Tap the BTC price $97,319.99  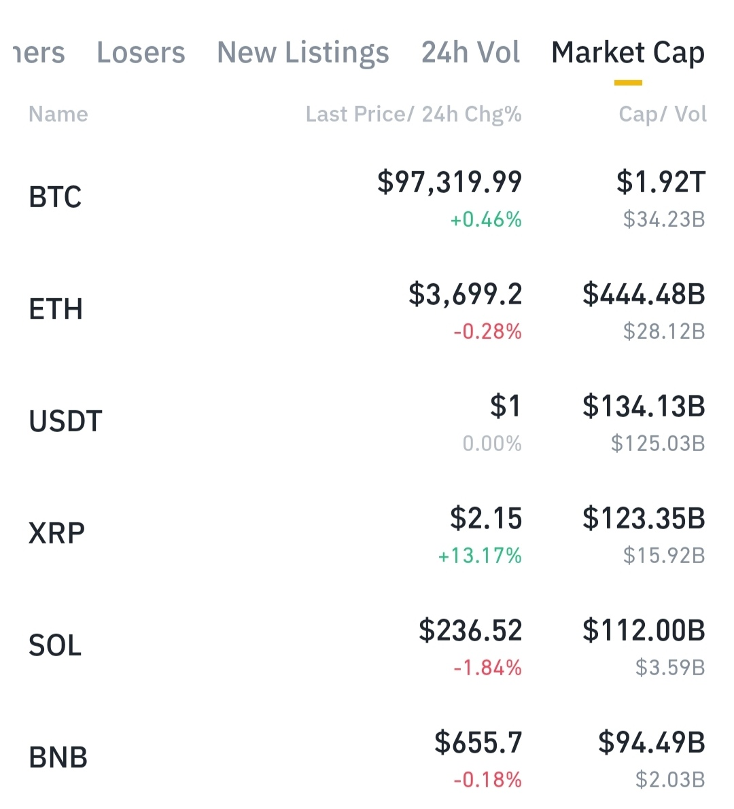pos(450,182)
